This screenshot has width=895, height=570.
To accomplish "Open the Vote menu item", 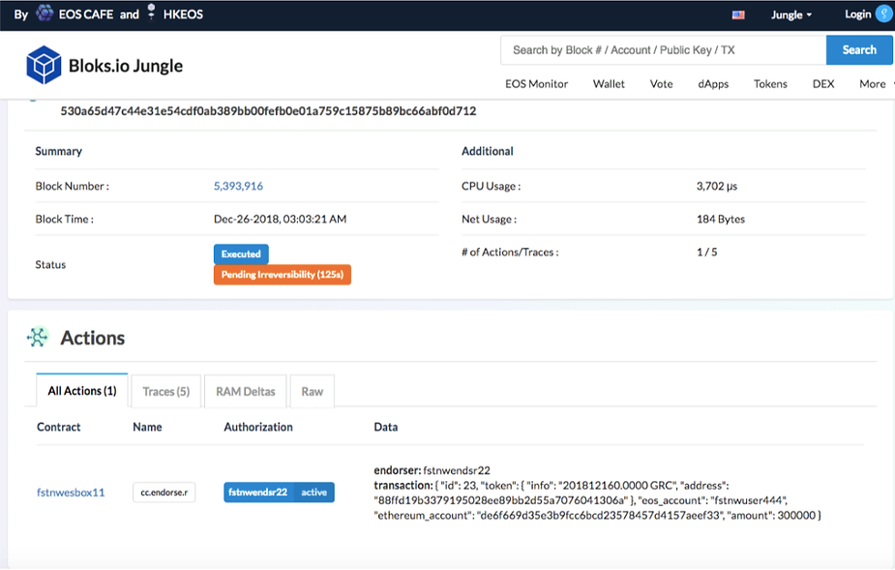I will point(661,84).
